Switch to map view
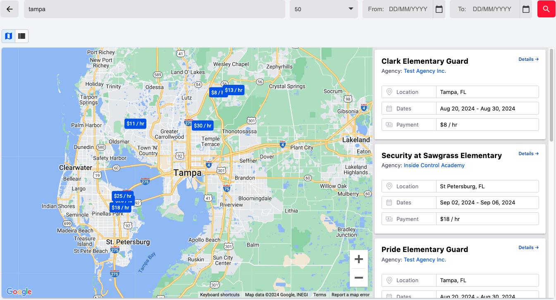 (x=9, y=36)
